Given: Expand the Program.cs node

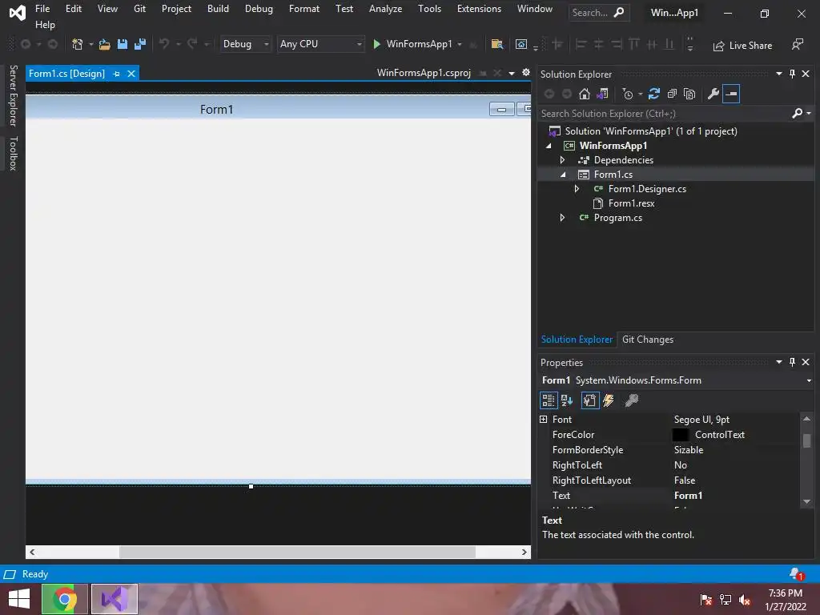Looking at the screenshot, I should 563,218.
